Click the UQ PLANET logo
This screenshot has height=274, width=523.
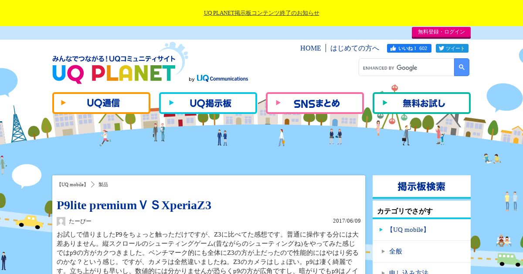coord(114,69)
